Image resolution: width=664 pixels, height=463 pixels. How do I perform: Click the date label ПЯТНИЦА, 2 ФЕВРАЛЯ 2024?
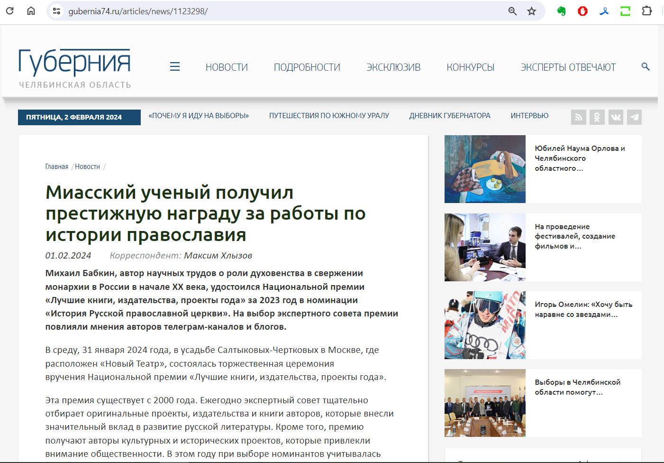pyautogui.click(x=79, y=117)
